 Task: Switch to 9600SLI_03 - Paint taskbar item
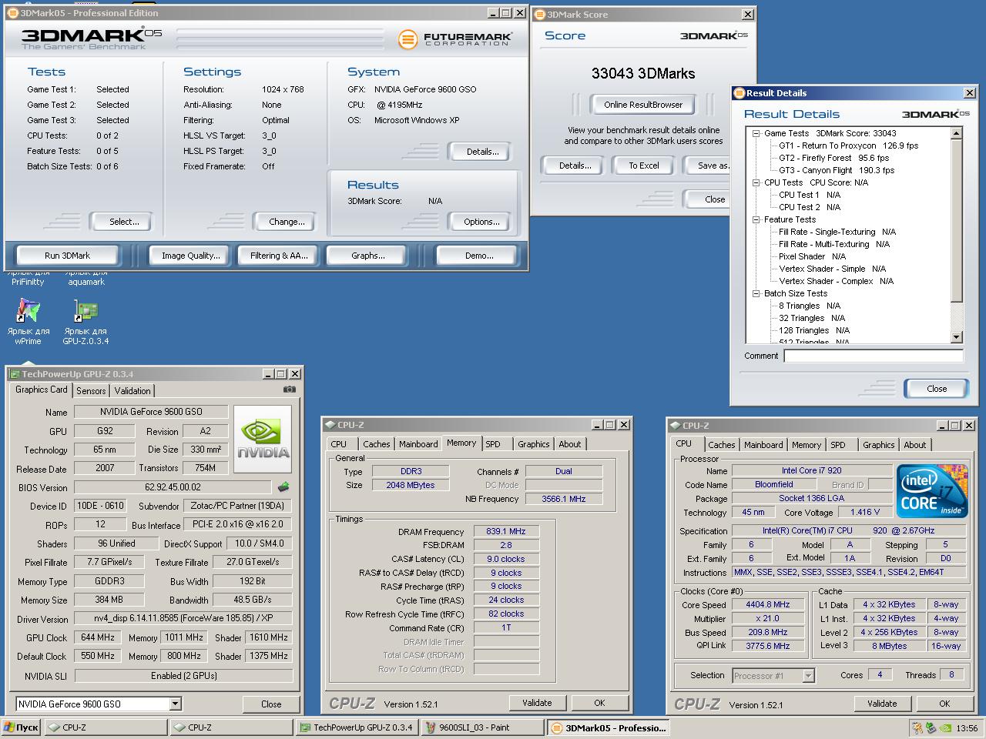click(x=481, y=727)
